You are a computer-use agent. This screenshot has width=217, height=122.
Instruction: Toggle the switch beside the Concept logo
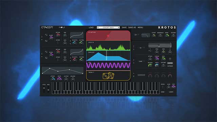pos(62,27)
